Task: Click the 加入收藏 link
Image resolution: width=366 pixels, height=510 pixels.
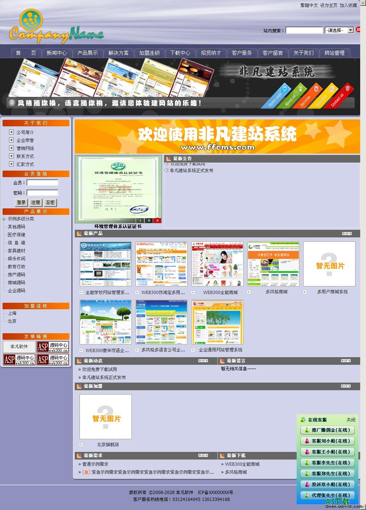Action: (x=349, y=5)
